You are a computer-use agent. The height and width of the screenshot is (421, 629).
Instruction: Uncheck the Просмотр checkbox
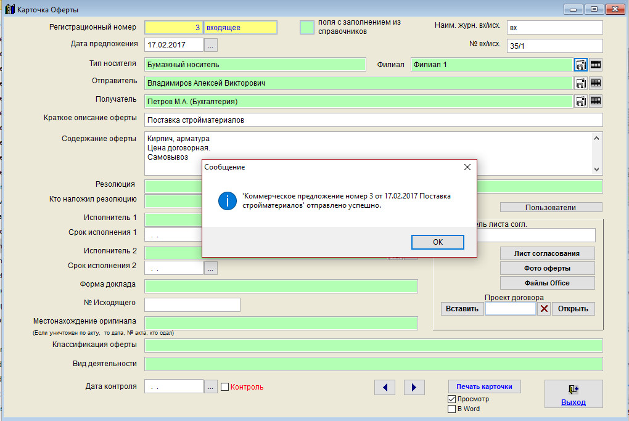click(x=451, y=399)
